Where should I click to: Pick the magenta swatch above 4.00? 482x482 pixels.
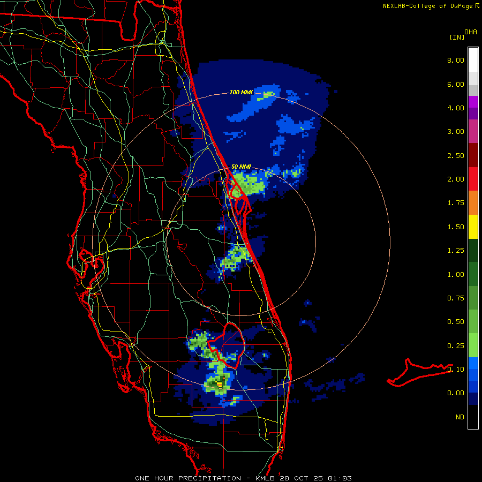coord(473,102)
